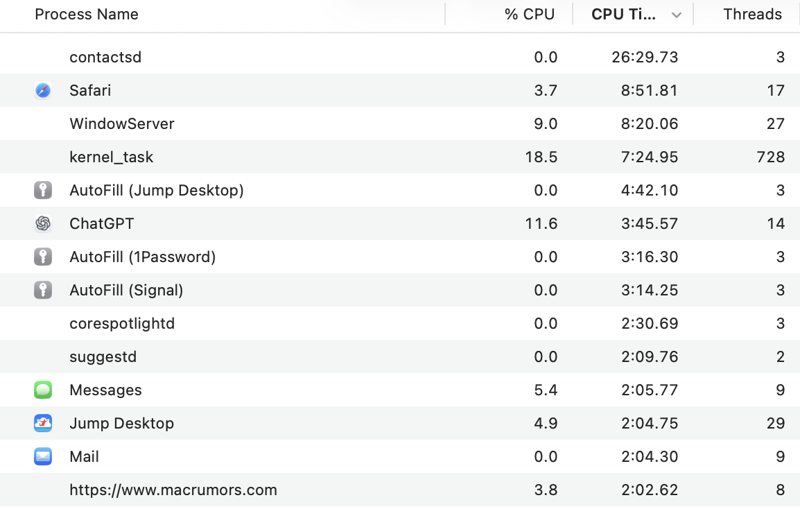Click the Jump Desktop 4.9 % CPU value
This screenshot has height=509, width=800.
point(546,423)
